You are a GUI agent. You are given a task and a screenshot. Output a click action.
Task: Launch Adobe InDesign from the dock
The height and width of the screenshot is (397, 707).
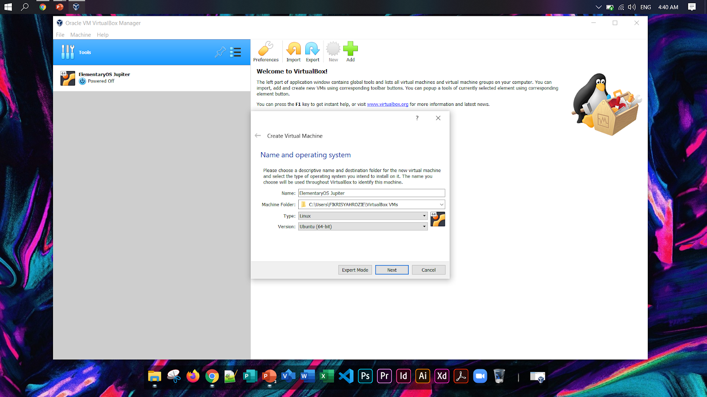pyautogui.click(x=403, y=376)
